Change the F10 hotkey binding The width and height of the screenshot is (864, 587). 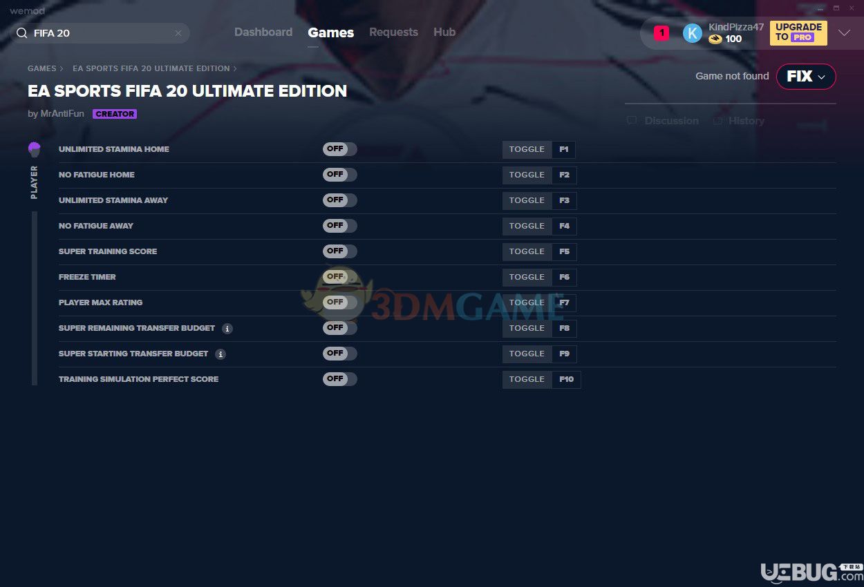click(x=566, y=380)
